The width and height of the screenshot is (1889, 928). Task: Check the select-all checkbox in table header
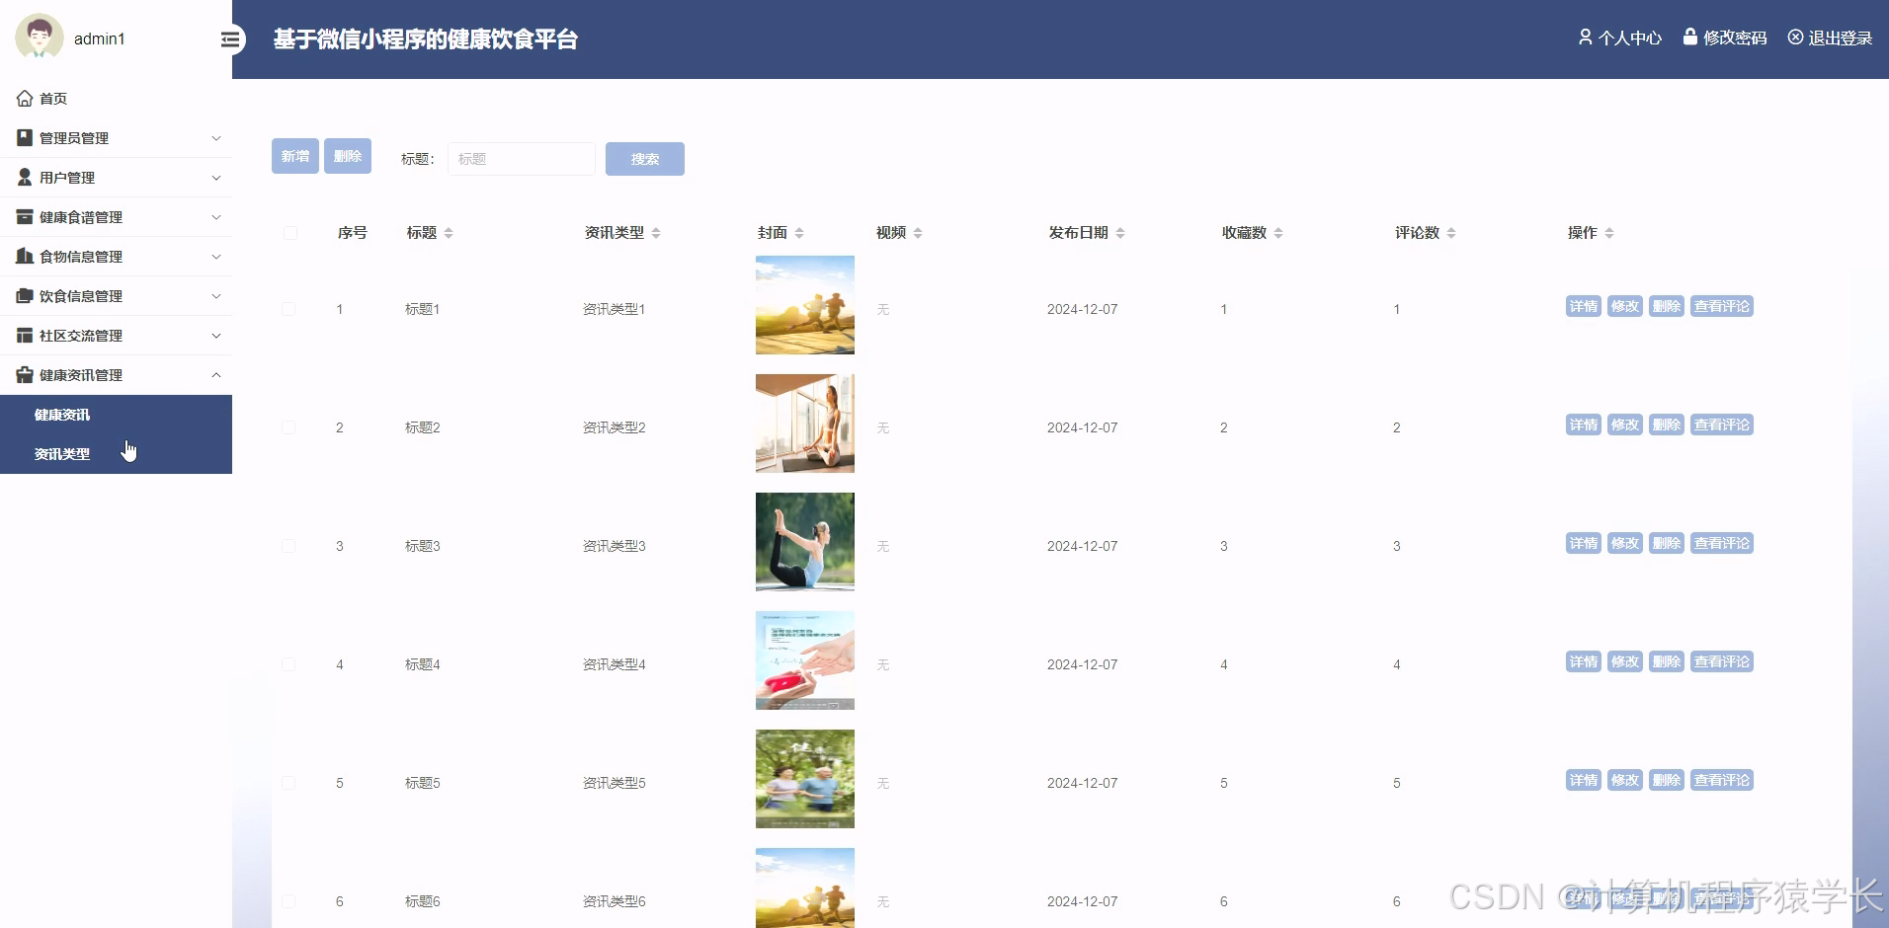(289, 233)
